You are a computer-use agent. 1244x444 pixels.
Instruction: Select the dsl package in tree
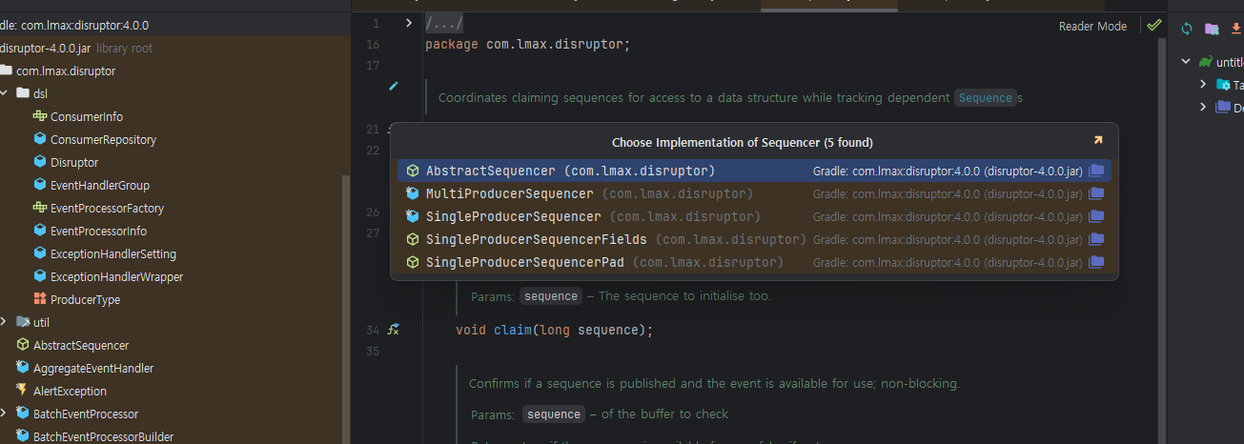(40, 93)
